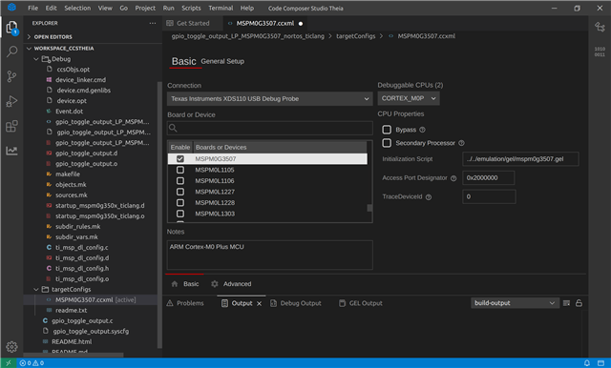Open the Source Control view
Viewport: 611px width, 368px height.
pos(11,76)
